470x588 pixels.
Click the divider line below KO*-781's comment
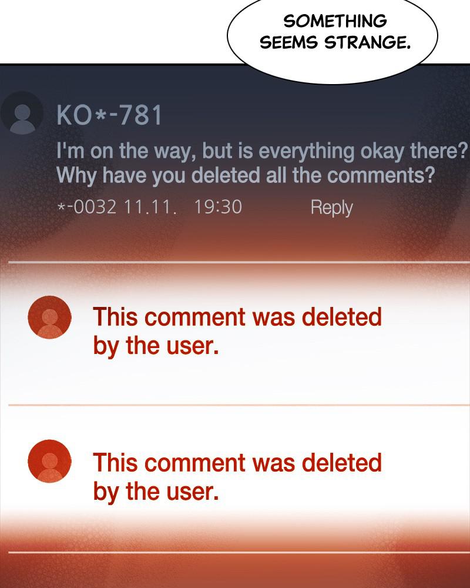click(239, 262)
